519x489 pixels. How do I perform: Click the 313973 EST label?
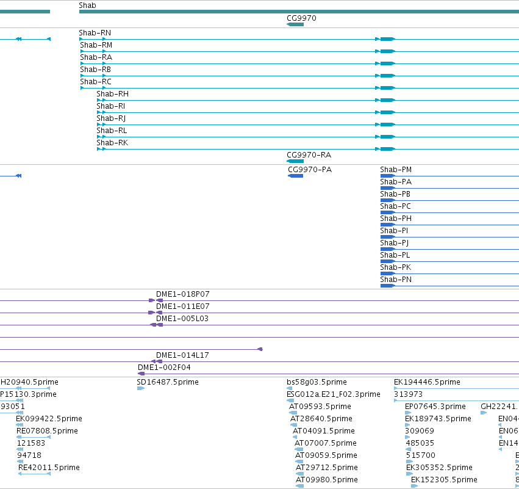(408, 394)
